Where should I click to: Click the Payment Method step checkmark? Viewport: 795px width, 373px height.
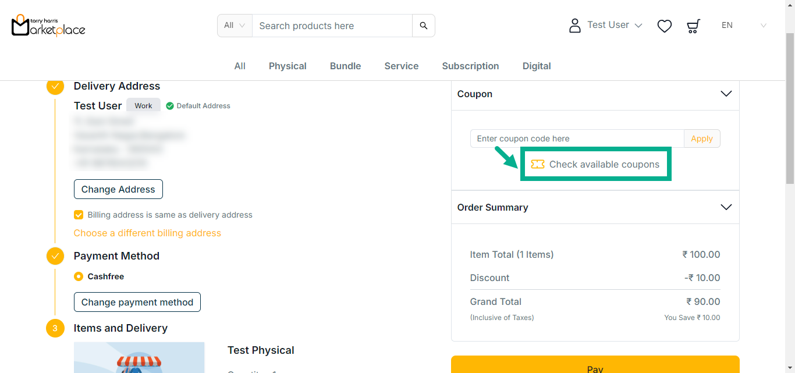55,256
